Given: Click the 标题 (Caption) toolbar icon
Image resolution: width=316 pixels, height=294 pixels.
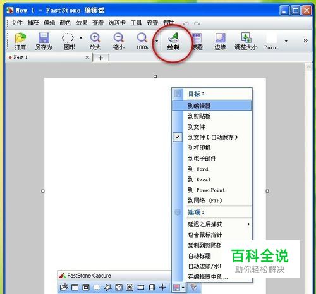Looking at the screenshot, I should (197, 41).
